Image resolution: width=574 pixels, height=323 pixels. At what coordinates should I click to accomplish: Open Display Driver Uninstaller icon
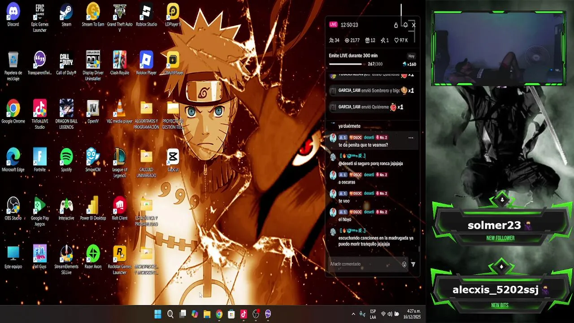click(93, 66)
